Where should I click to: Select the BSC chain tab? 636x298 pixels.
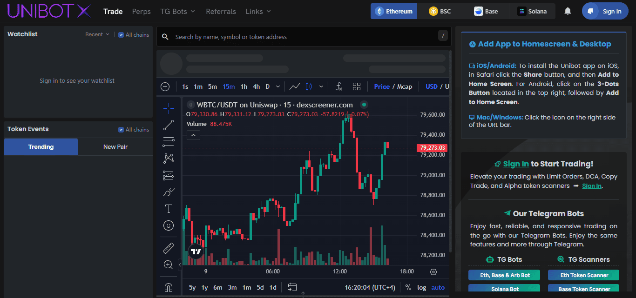[x=440, y=11]
